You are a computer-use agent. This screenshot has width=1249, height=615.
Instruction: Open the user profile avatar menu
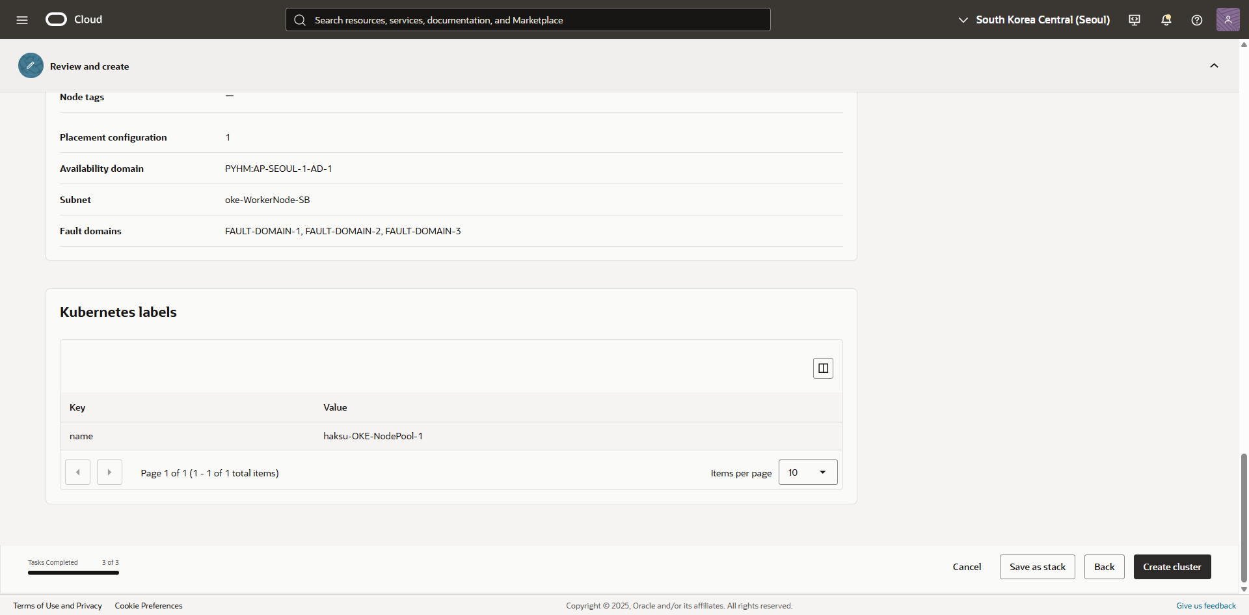click(x=1228, y=20)
